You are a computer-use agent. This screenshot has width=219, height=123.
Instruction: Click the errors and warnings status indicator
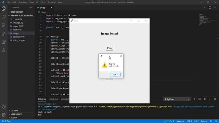7,121
